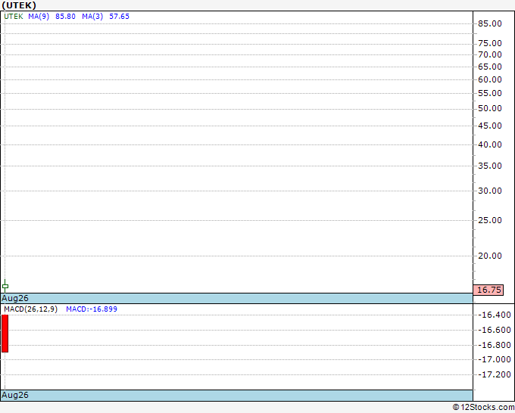The image size is (515, 413).
Task: Click the MACD(26,12,9) indicator label
Action: (30, 309)
